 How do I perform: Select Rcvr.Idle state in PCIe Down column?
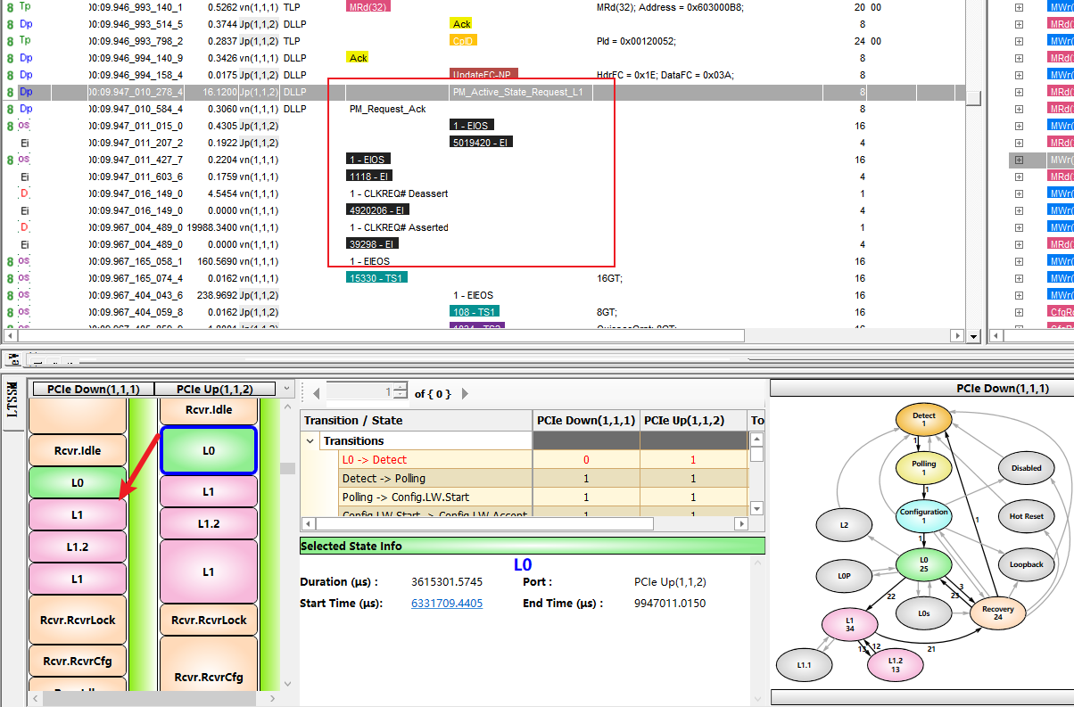point(78,450)
